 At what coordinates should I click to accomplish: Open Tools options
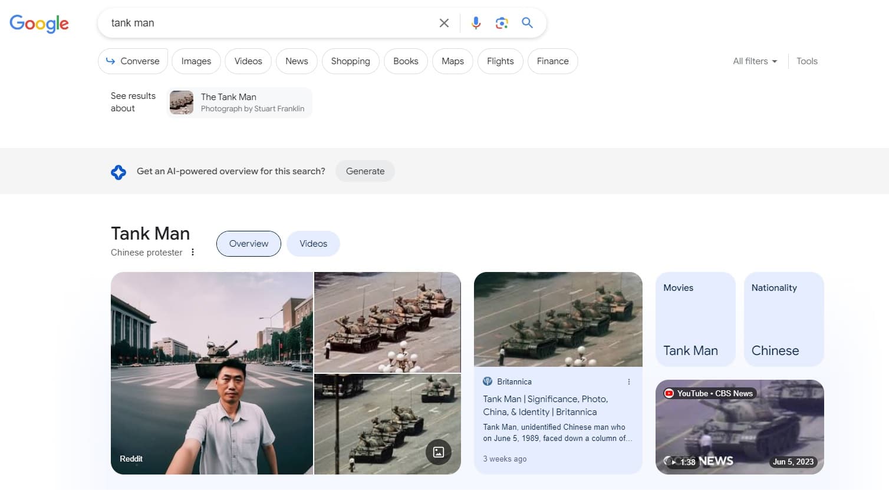[807, 61]
